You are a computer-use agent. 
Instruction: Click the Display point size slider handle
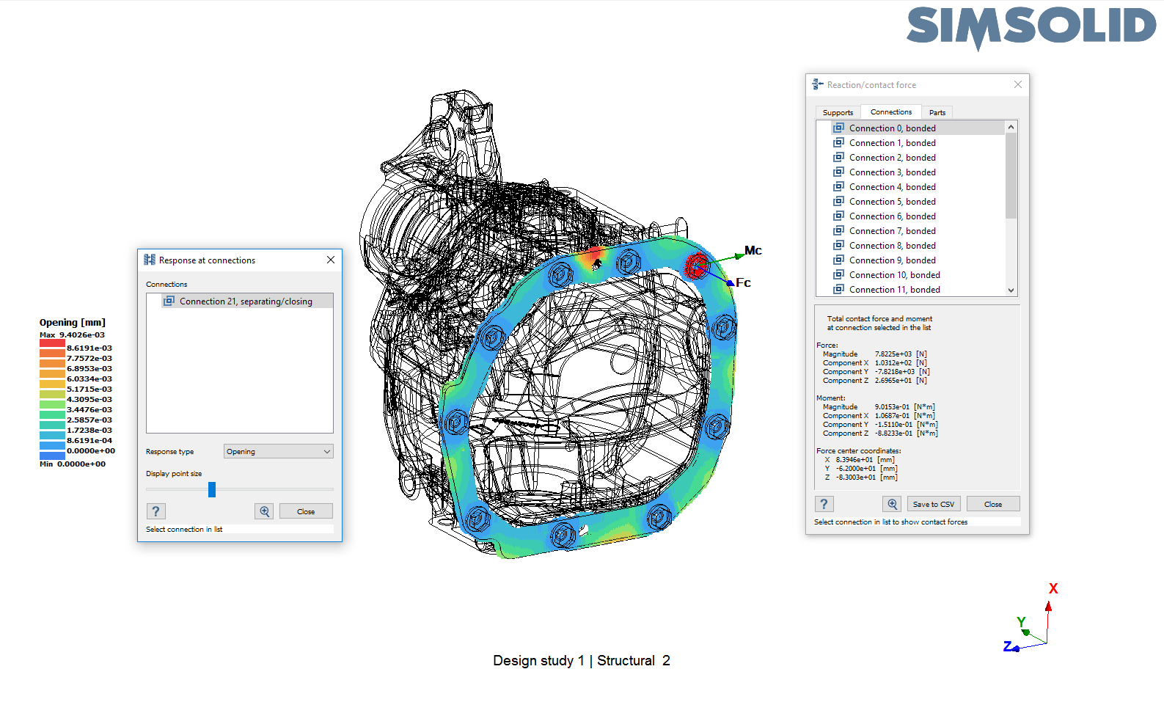click(212, 489)
